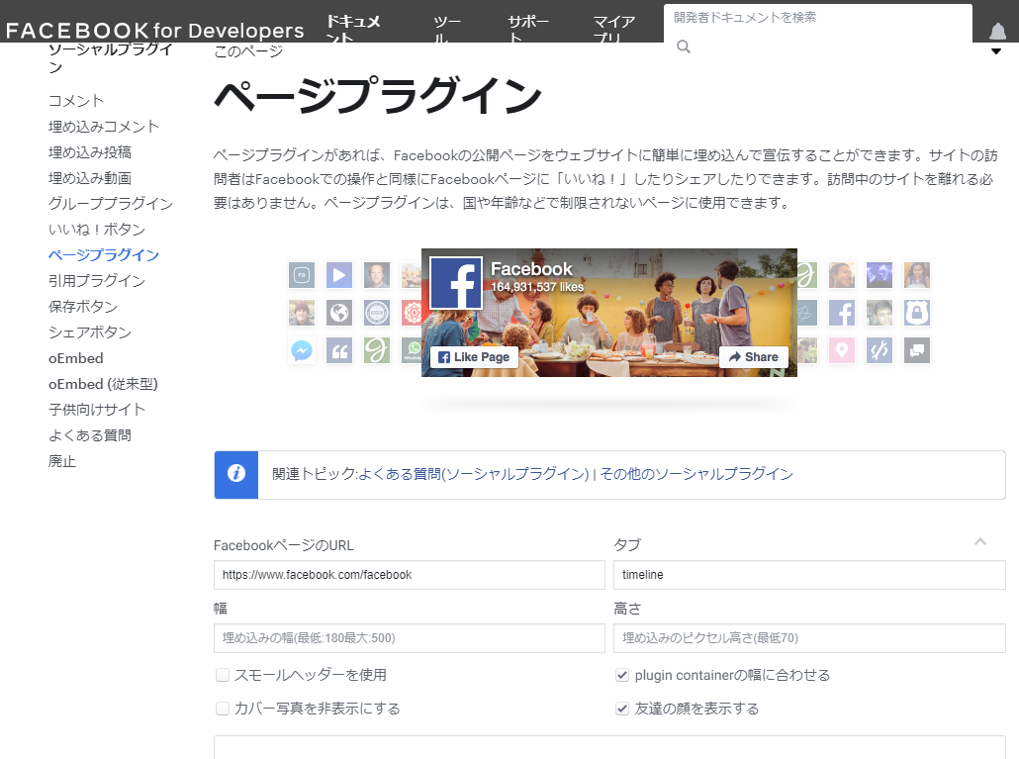This screenshot has width=1019, height=759.
Task: Go to 子供向けサイト in sidebar
Action: [x=97, y=410]
